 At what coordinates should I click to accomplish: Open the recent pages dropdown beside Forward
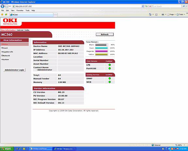(10, 6)
